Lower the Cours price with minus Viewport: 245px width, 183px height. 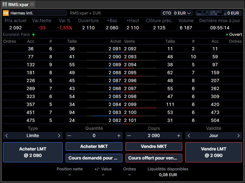129,136
